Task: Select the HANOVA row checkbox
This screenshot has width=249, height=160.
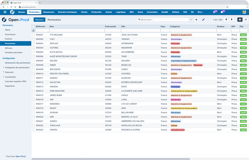Action: click(x=34, y=87)
